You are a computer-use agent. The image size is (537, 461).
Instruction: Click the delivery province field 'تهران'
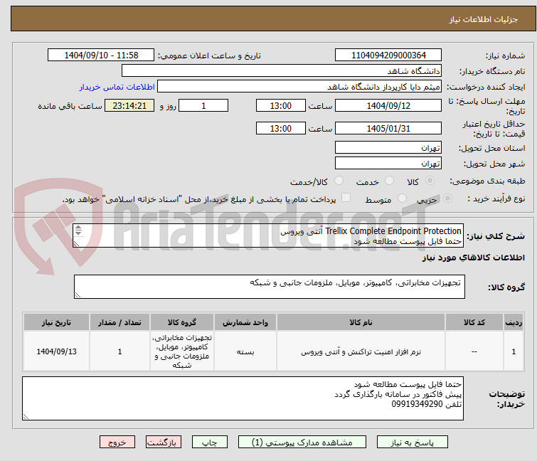click(x=388, y=147)
